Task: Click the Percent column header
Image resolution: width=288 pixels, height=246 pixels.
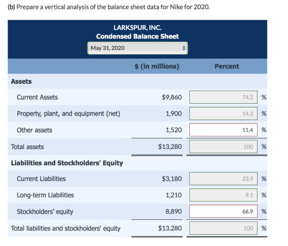Action: coord(227,66)
